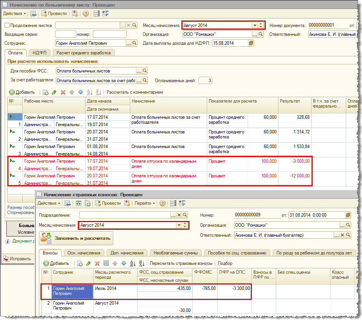This screenshot has width=362, height=320.
Task: Open calendar picker next to 31.08.2014 date
Action: (348, 215)
